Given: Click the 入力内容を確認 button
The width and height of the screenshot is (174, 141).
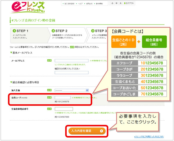Looking at the screenshot, I should coord(87,131).
